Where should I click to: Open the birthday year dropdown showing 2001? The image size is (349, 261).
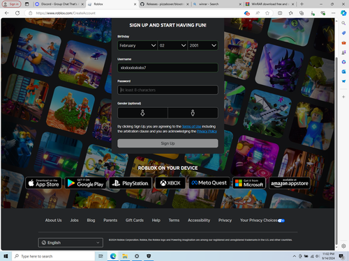click(202, 45)
